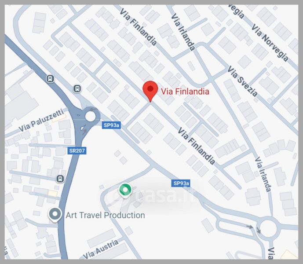This screenshot has width=303, height=264.
Task: Select the Via Svezia street label
Action: 242,81
